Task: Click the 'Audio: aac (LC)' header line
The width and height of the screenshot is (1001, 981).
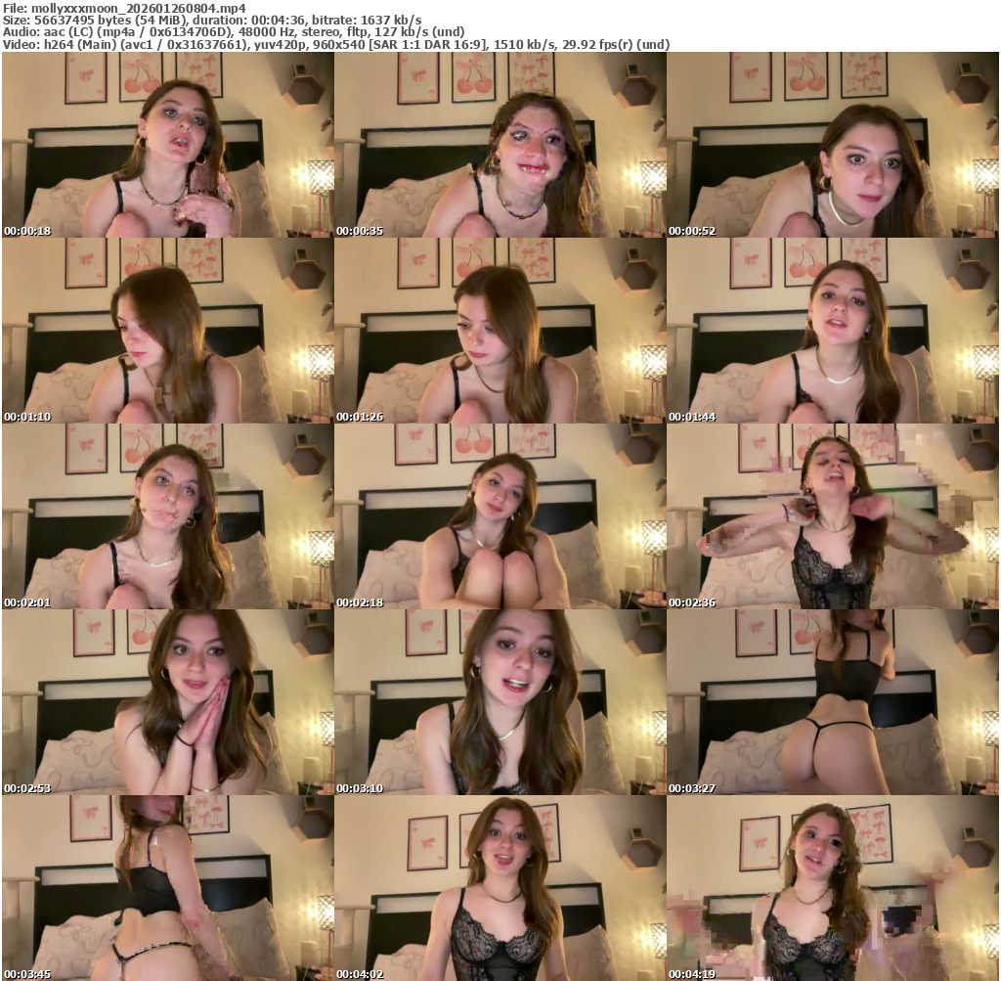Action: pos(234,32)
